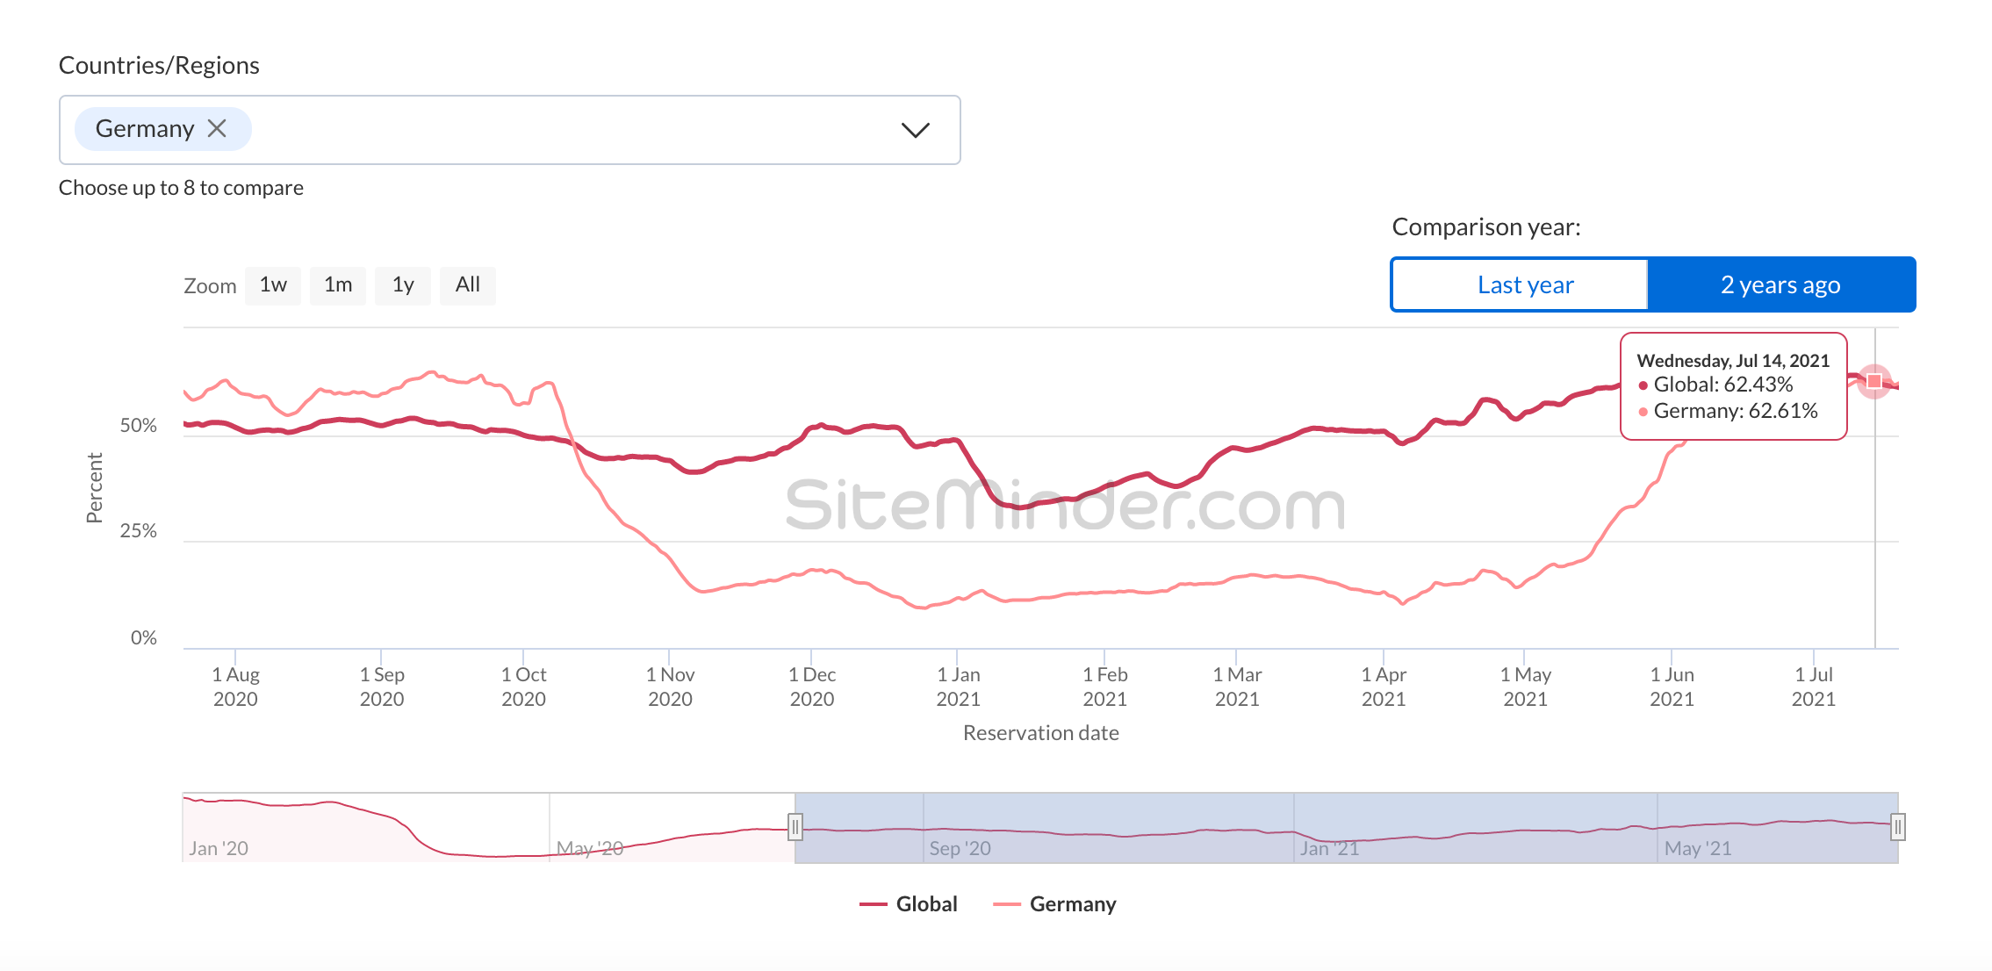Set chart zoom to All
Image resolution: width=1992 pixels, height=971 pixels.
468,285
